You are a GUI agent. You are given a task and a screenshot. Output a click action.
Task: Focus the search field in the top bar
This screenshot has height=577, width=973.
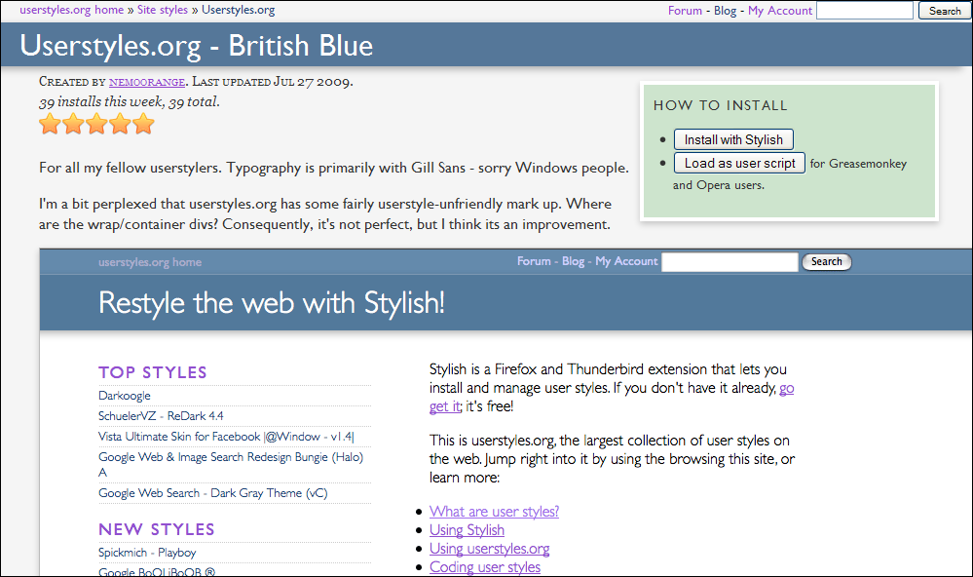pyautogui.click(x=865, y=11)
